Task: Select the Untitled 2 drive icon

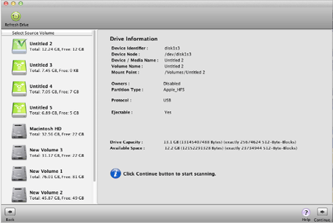Action: pos(20,46)
